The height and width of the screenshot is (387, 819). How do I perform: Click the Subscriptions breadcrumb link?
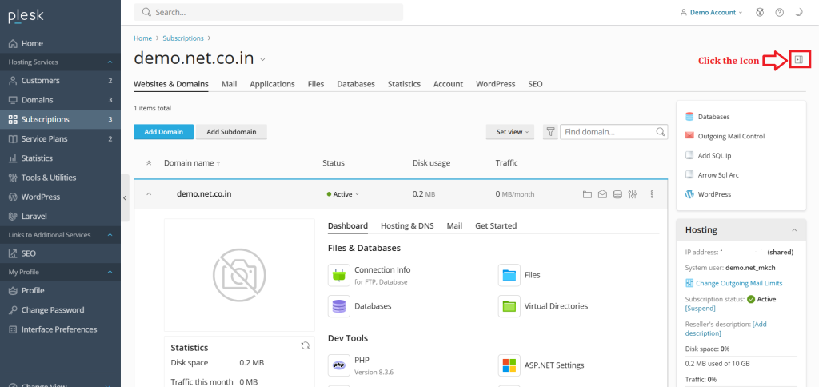pos(183,38)
